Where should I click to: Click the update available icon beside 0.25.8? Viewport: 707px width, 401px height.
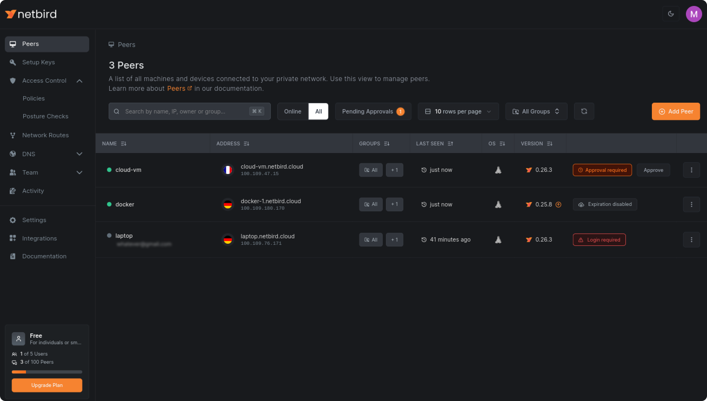click(558, 205)
